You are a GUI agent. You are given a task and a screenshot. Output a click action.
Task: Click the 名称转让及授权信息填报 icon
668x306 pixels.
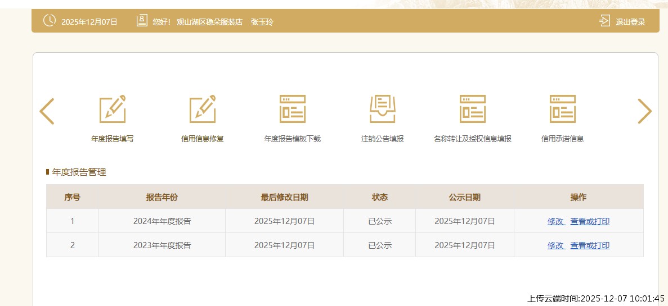click(x=473, y=109)
